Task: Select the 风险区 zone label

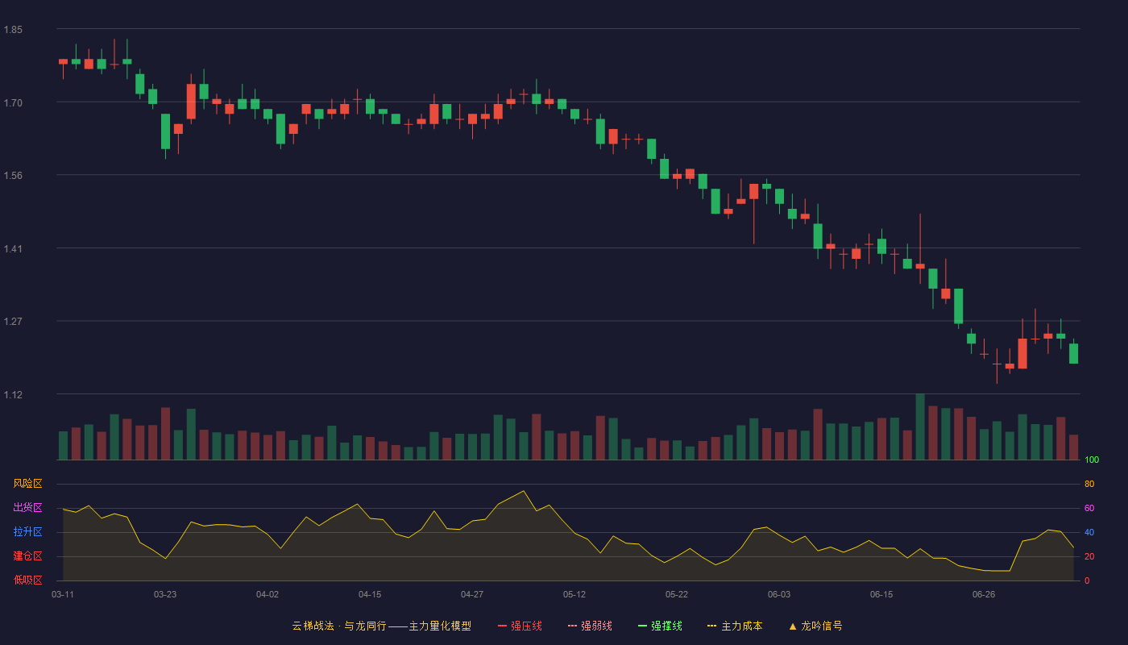Action: 27,484
